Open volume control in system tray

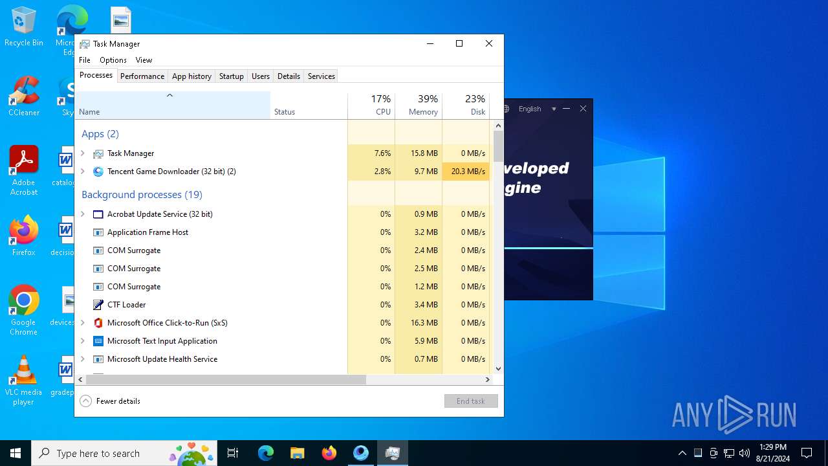pos(745,453)
